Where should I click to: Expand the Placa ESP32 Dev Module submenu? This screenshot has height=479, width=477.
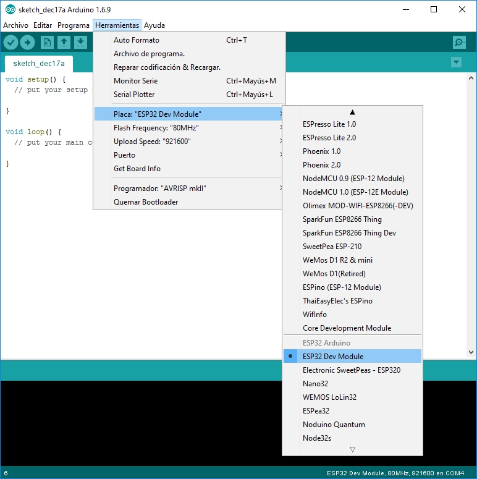click(x=189, y=114)
